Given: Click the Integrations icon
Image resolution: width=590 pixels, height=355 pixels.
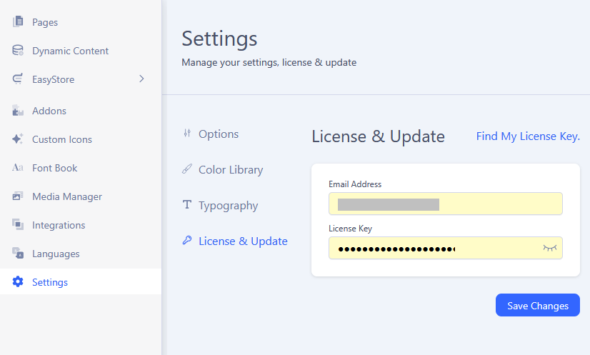Looking at the screenshot, I should pos(18,225).
